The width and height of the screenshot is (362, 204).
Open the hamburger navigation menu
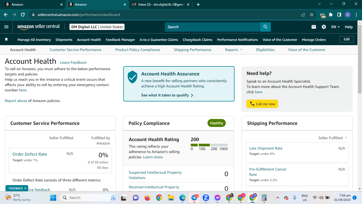6,27
